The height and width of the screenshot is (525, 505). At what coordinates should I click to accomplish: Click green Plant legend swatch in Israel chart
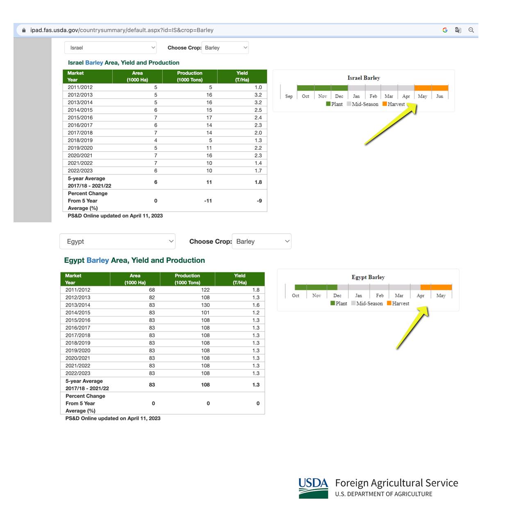[328, 104]
